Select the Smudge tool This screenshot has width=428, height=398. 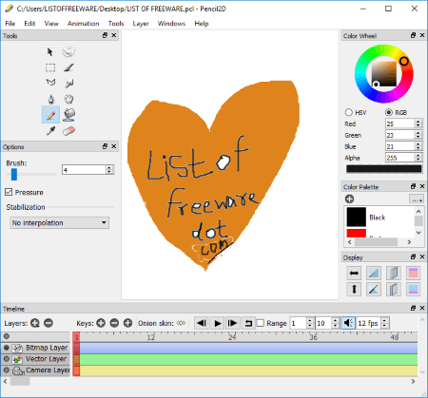pos(68,84)
